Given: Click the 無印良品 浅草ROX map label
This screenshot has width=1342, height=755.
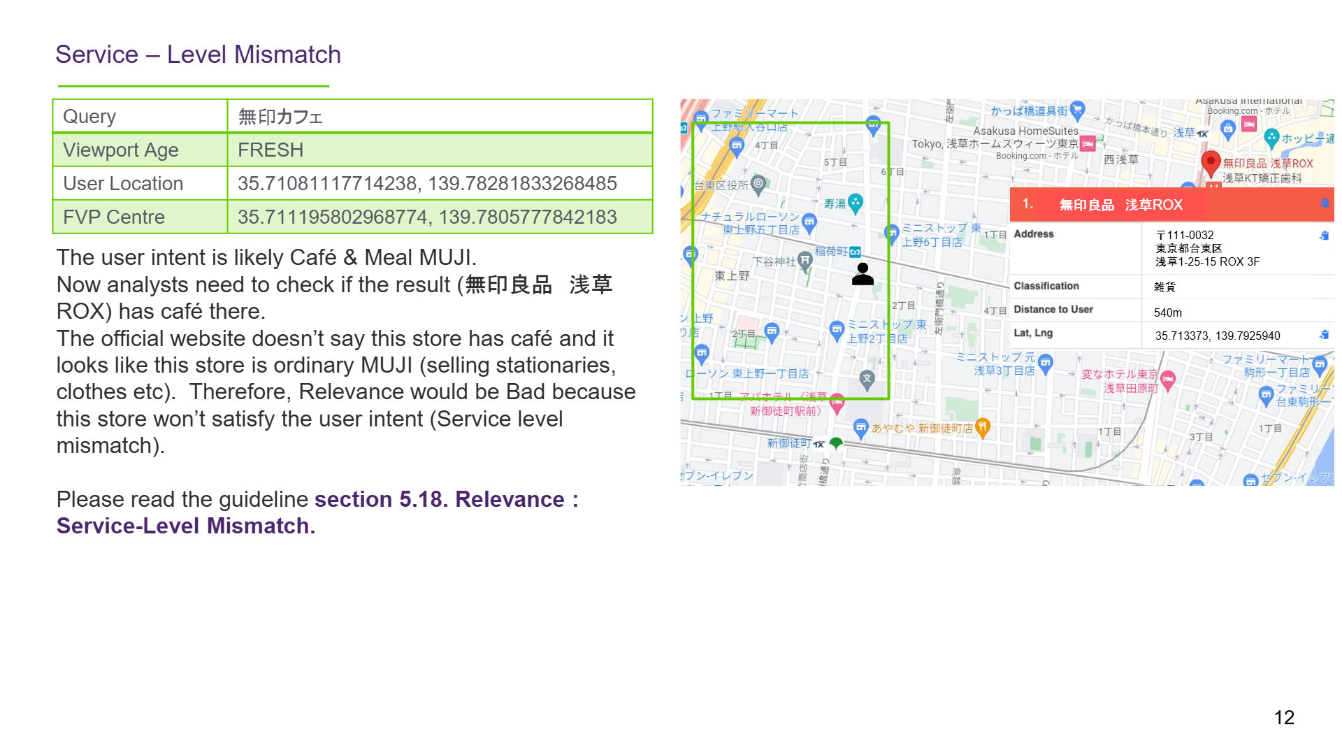Looking at the screenshot, I should click(x=1268, y=164).
